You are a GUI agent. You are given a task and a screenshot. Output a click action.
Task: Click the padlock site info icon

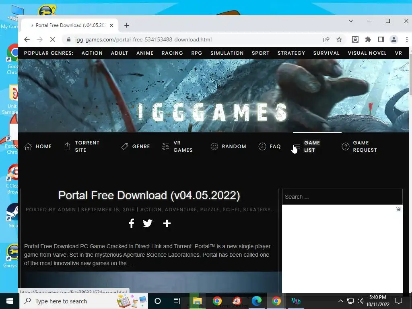tap(69, 39)
